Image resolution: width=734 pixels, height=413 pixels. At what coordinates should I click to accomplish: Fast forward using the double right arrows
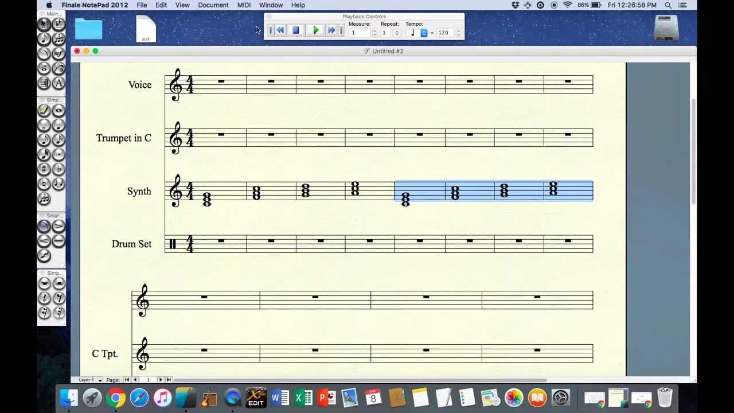(x=331, y=30)
